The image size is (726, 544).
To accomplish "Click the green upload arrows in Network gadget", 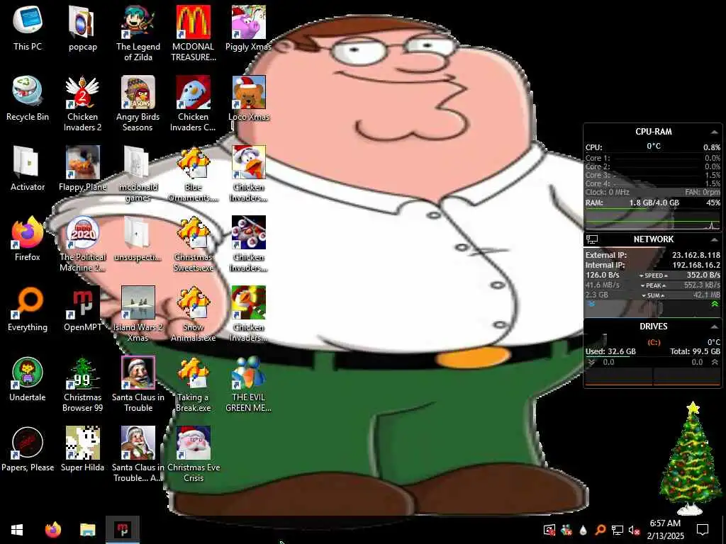I will coord(715,304).
